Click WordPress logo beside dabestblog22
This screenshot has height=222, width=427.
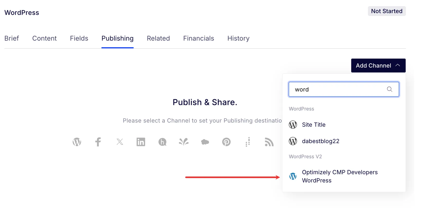[293, 141]
